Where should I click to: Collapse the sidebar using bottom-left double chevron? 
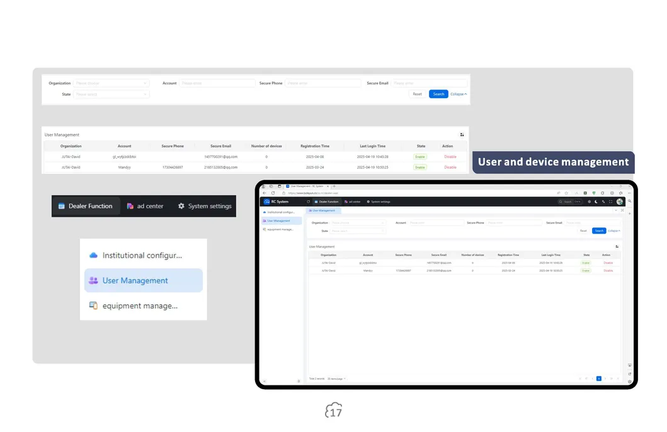265,381
